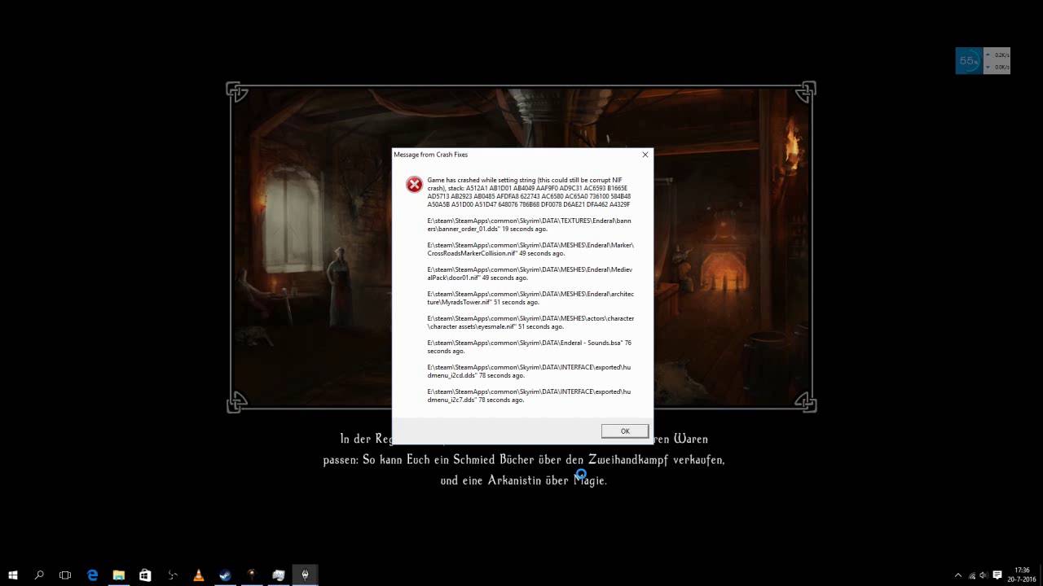Viewport: 1043px width, 586px height.
Task: Click the MyradsTower.nif path line
Action: 530,298
